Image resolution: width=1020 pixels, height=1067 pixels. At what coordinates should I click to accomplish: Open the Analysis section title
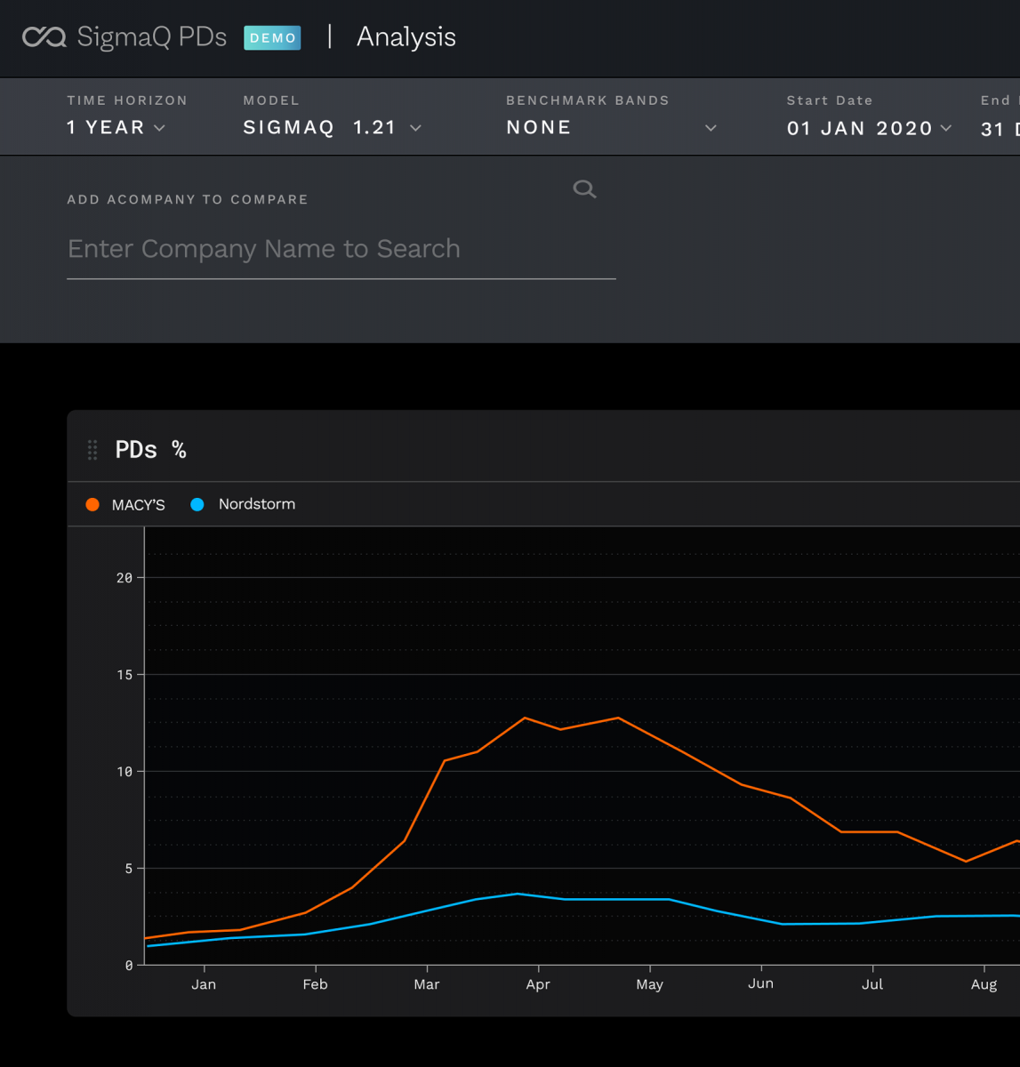coord(406,37)
